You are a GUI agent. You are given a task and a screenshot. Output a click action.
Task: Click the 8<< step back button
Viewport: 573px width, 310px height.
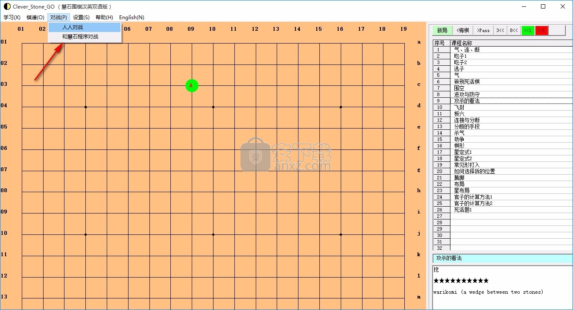pyautogui.click(x=514, y=30)
